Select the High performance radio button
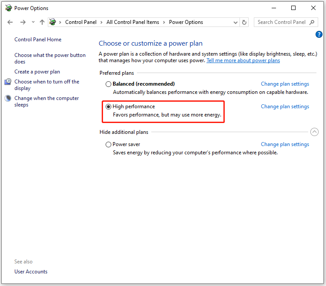 pos(108,106)
